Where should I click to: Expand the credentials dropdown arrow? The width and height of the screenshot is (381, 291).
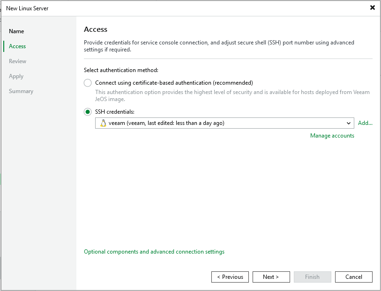coord(349,123)
